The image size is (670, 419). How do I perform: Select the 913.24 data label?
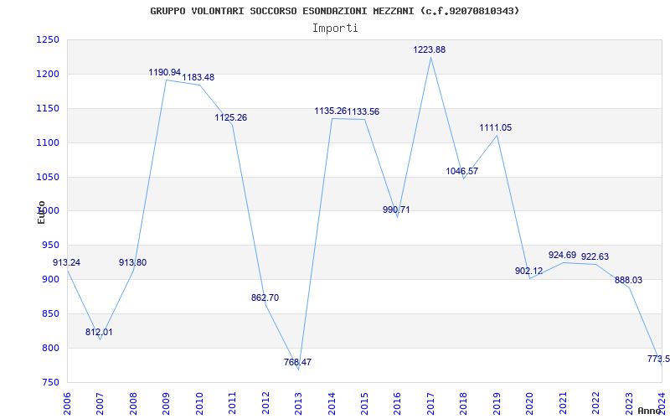(67, 262)
